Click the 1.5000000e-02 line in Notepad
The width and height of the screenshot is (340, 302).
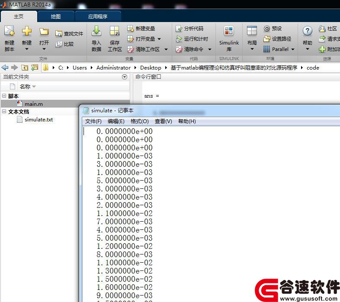pos(125,279)
